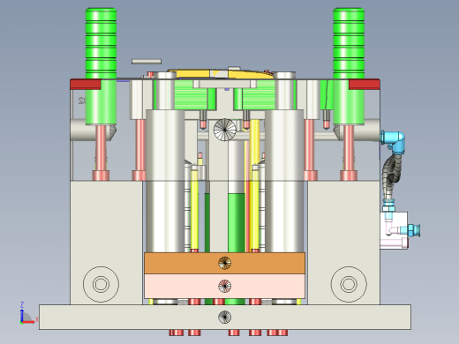Image resolution: width=459 pixels, height=344 pixels.
Task: Pick the left red corner block
Action: click(x=86, y=85)
